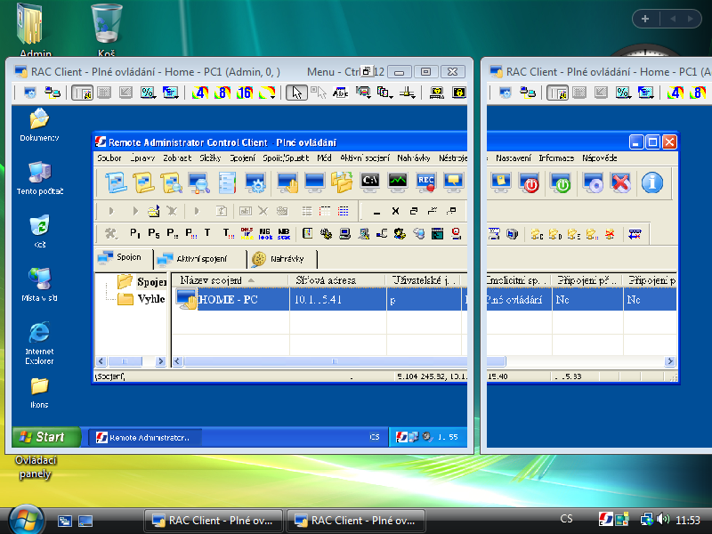Toggle stretch-to-fit button in left RAC Client window

(x=125, y=93)
